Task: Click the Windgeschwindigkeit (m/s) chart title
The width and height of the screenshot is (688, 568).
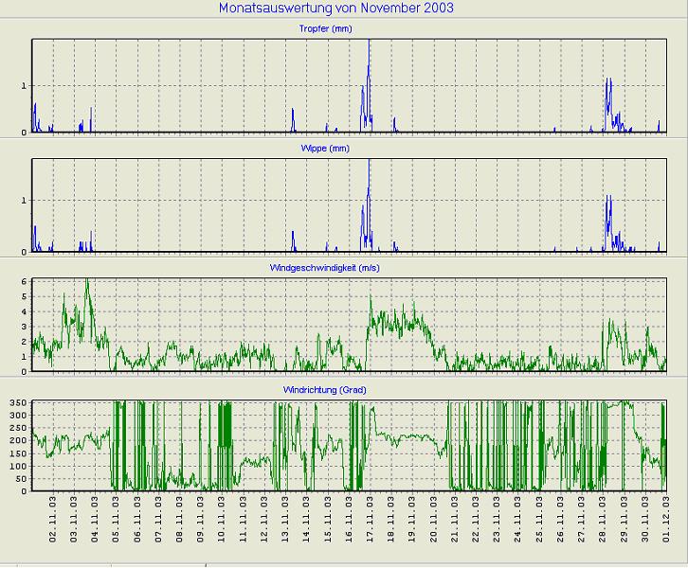Action: [351, 268]
